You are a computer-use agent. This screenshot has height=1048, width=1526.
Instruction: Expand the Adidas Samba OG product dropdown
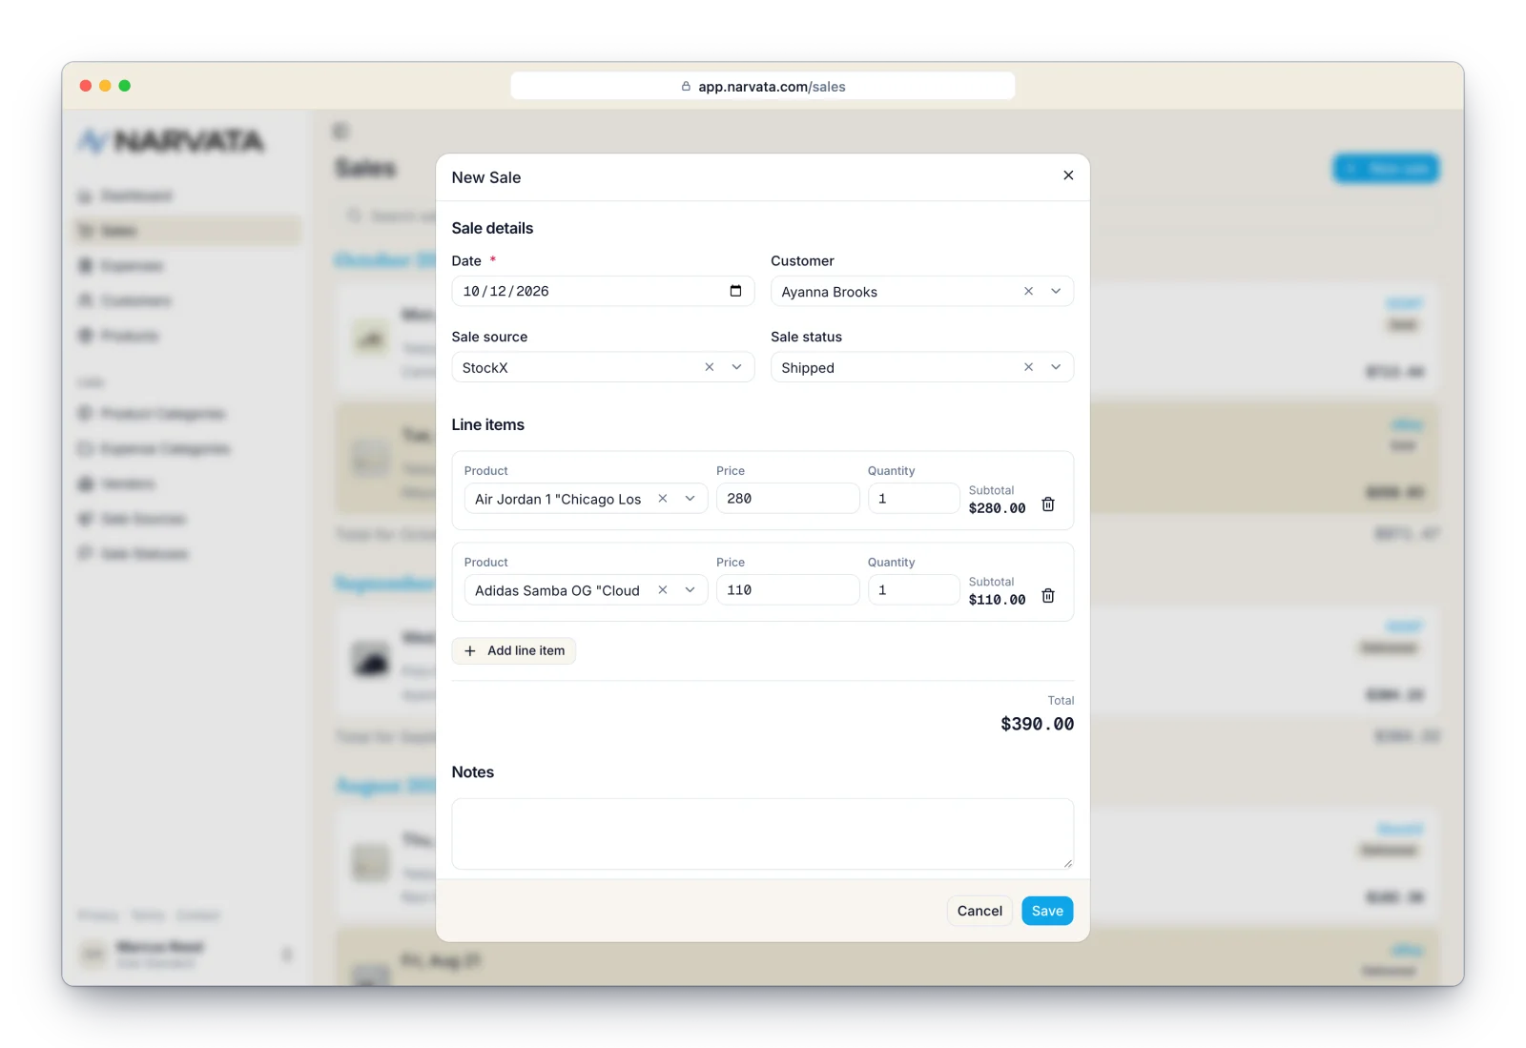[x=690, y=590]
